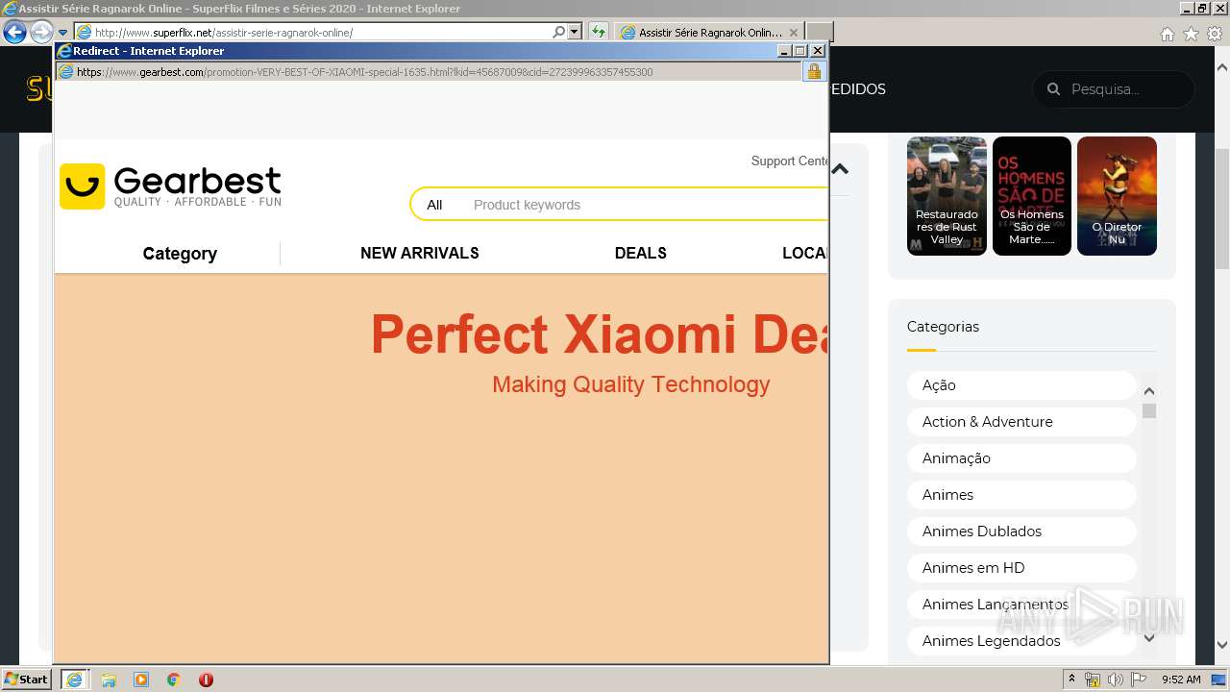Open Os Homens São de Marte thumbnail

pos(1031,196)
